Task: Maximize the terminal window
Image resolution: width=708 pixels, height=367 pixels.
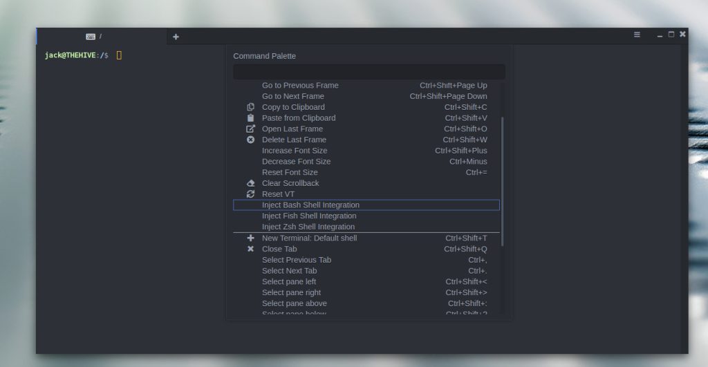Action: [671, 35]
